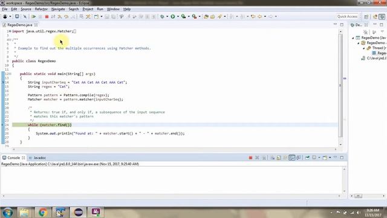Click the Open Perspective icon

click(366, 16)
